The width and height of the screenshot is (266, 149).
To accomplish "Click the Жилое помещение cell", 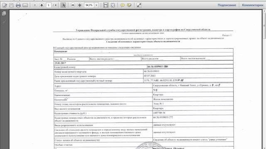I will 163,99.
